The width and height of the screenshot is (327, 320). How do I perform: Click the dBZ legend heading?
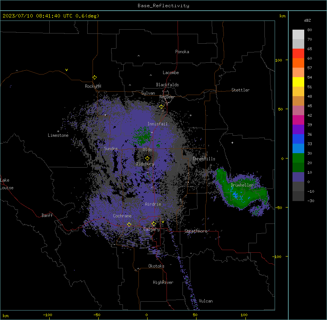point(307,20)
